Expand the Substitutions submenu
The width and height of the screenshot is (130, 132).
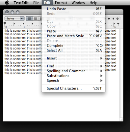pyautogui.click(x=73, y=76)
